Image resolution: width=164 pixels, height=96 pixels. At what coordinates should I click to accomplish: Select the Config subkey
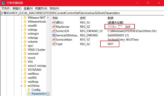[x=36, y=90]
